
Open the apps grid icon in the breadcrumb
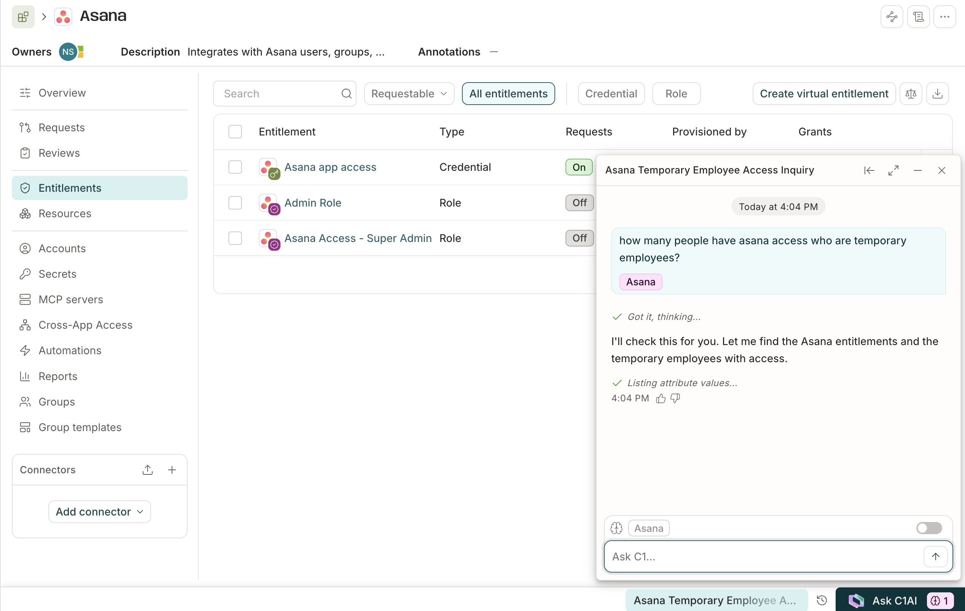pyautogui.click(x=23, y=17)
